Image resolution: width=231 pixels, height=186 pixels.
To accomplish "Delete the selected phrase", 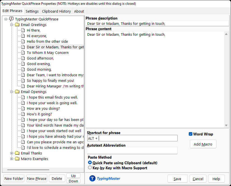I will (x=57, y=178).
